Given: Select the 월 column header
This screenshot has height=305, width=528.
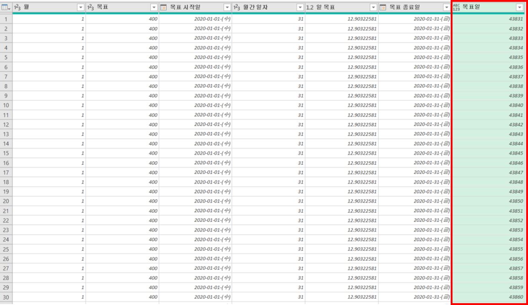Looking at the screenshot, I should pos(49,7).
